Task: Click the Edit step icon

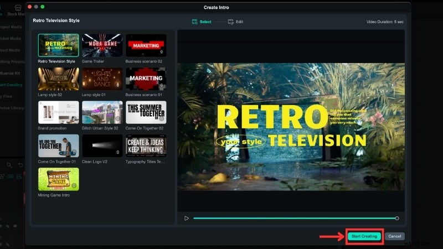Action: point(231,22)
